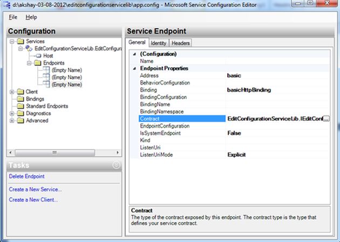Click the tree scrollbar left arrow
Image resolution: width=340 pixels, height=242 pixels.
point(10,153)
